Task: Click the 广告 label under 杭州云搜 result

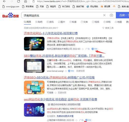Action: click(x=87, y=49)
